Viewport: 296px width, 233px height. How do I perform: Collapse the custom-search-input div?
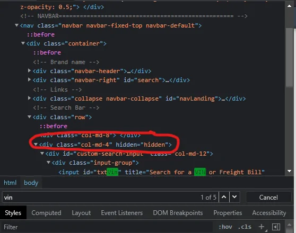42,153
